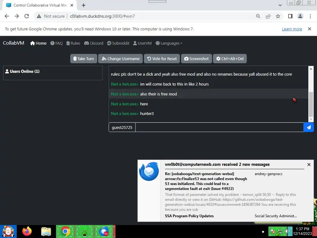
Task: Go to CollabVM Home link
Action: [38, 43]
